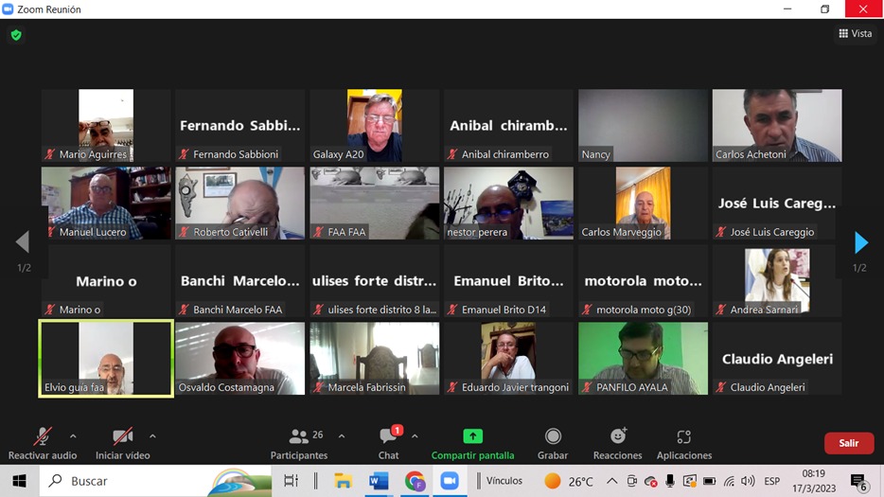Click the microphone tray icon
The image size is (884, 497).
coord(670,481)
